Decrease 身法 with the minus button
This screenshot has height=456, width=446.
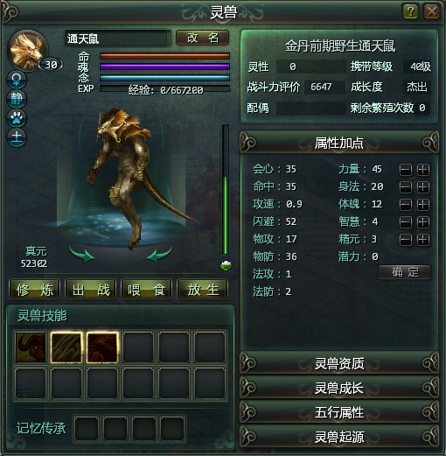point(406,186)
